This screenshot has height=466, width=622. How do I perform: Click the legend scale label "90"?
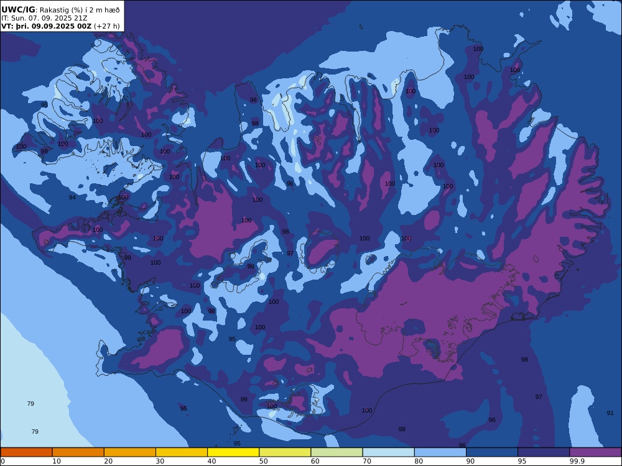tap(471, 461)
